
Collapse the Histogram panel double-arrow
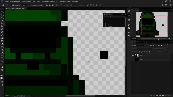tap(122, 15)
